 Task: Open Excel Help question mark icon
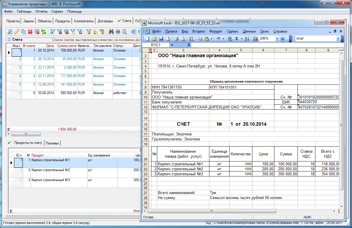(x=282, y=38)
